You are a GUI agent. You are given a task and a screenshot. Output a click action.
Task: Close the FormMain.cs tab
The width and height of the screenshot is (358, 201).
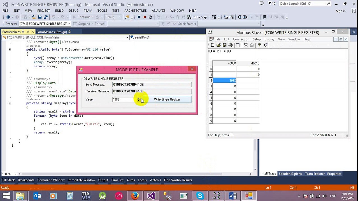point(33,32)
